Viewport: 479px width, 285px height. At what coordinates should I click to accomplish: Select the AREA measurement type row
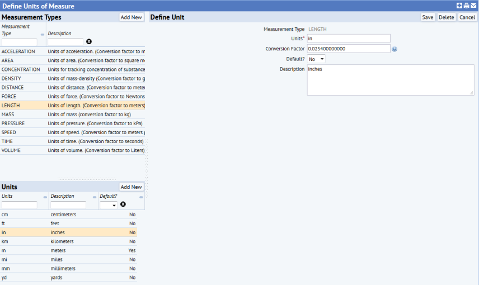[72, 60]
